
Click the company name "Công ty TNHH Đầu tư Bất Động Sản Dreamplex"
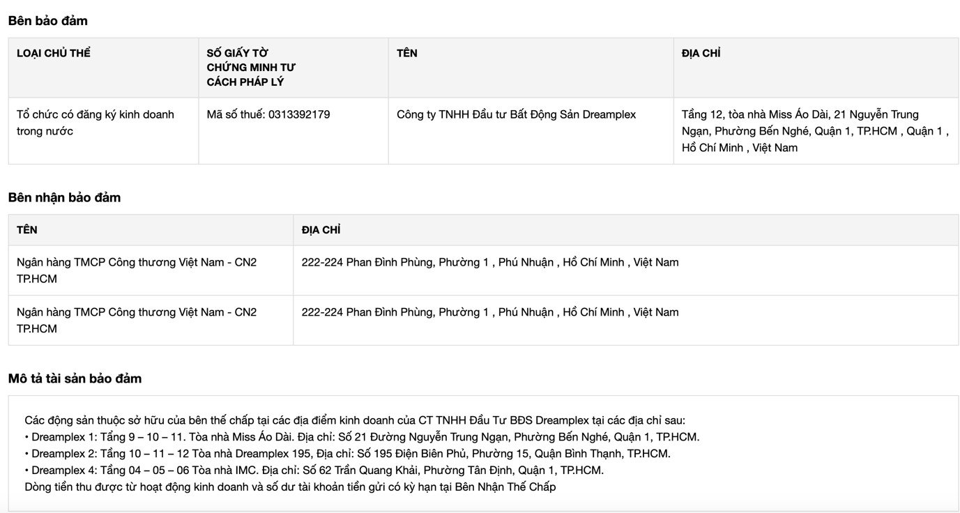(x=516, y=114)
